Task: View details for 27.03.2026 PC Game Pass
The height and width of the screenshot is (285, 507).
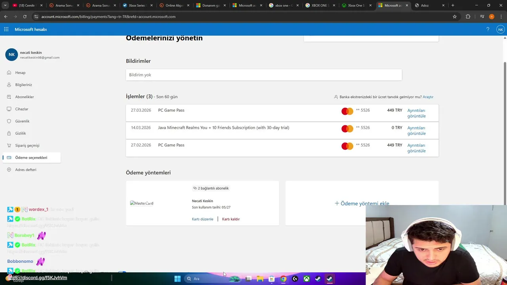Action: pos(416,113)
